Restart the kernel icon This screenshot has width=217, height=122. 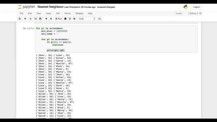[x=70, y=19]
